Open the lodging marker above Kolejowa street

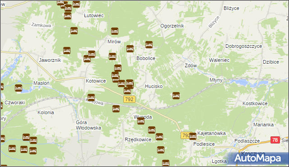91,97
